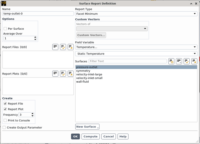This screenshot has height=144, width=200.
Task: Expand the Temperature field variable dropdown
Action: (136, 47)
